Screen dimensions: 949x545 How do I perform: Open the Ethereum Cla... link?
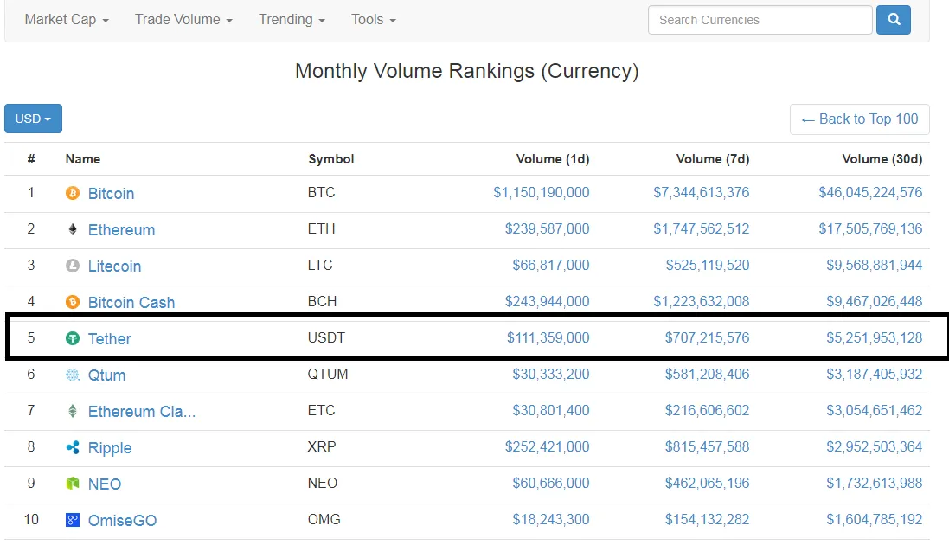pos(142,412)
